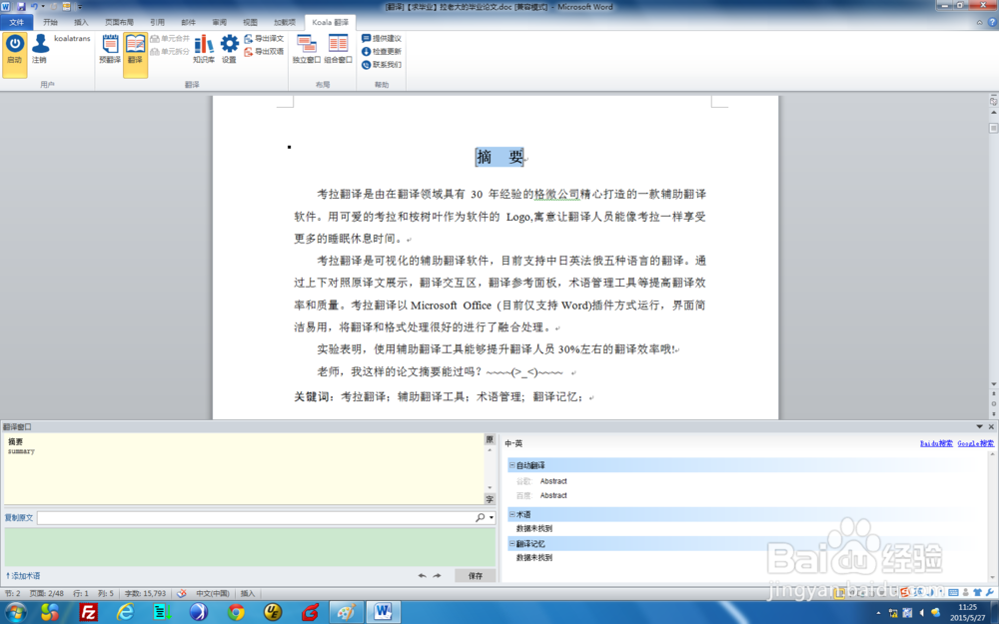999x624 pixels.
Task: Switch to 邮件 ribbon tab
Action: coord(188,22)
